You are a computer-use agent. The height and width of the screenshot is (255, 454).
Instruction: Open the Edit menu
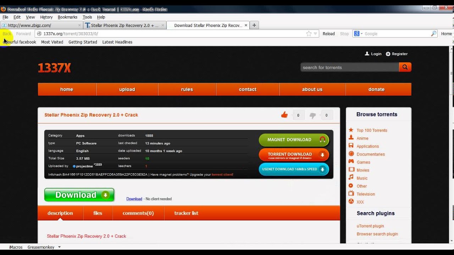click(x=17, y=17)
